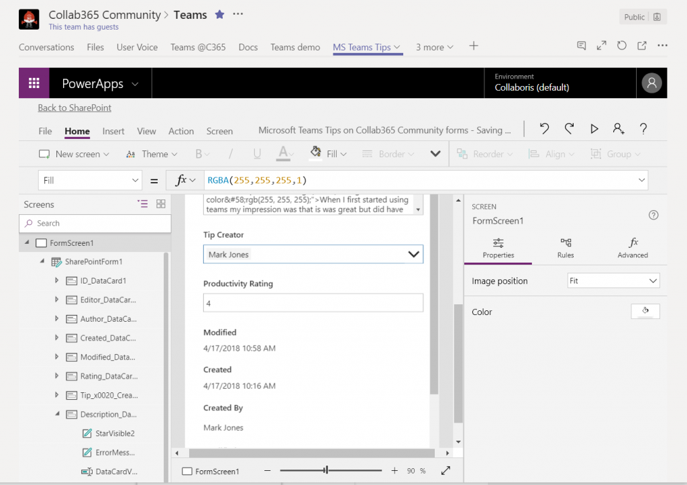Open the font color picker
The height and width of the screenshot is (485, 687).
tap(285, 153)
